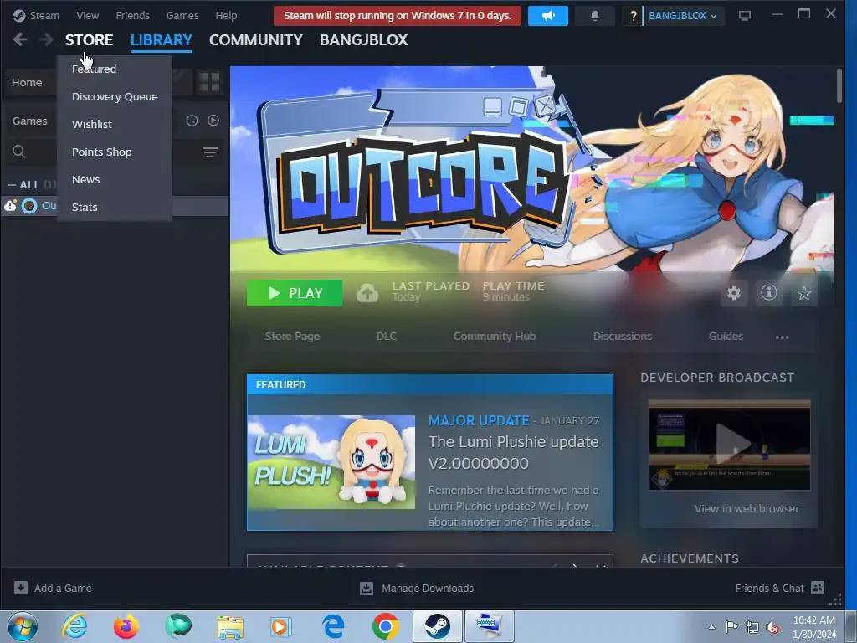857x643 pixels.
Task: Show more links with ellipsis
Action: (x=783, y=337)
